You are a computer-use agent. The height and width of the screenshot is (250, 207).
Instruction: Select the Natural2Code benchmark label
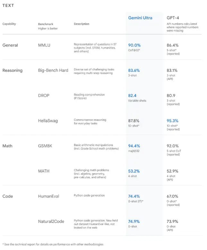pyautogui.click(x=52, y=221)
